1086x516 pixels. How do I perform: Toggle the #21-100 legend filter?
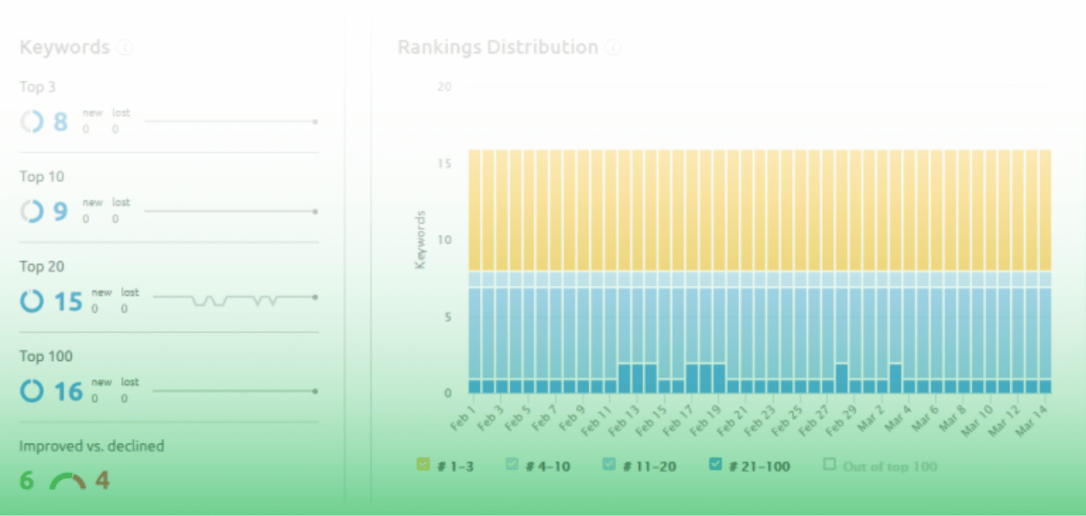(716, 463)
